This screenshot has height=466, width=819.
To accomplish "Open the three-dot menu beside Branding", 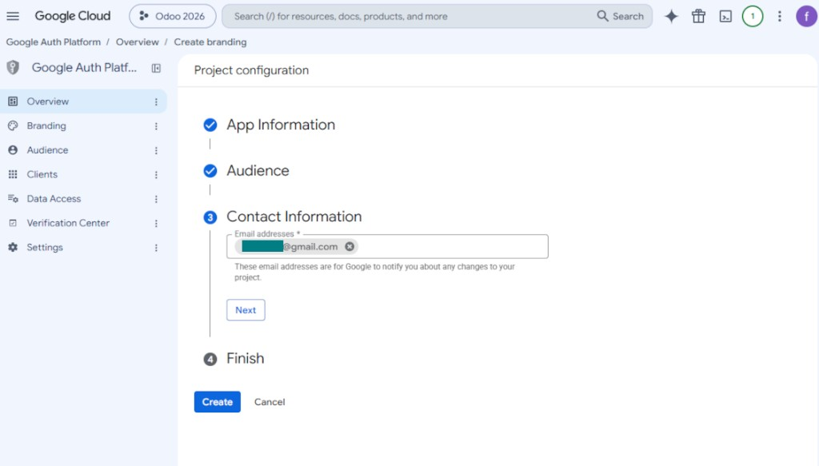I will click(156, 125).
